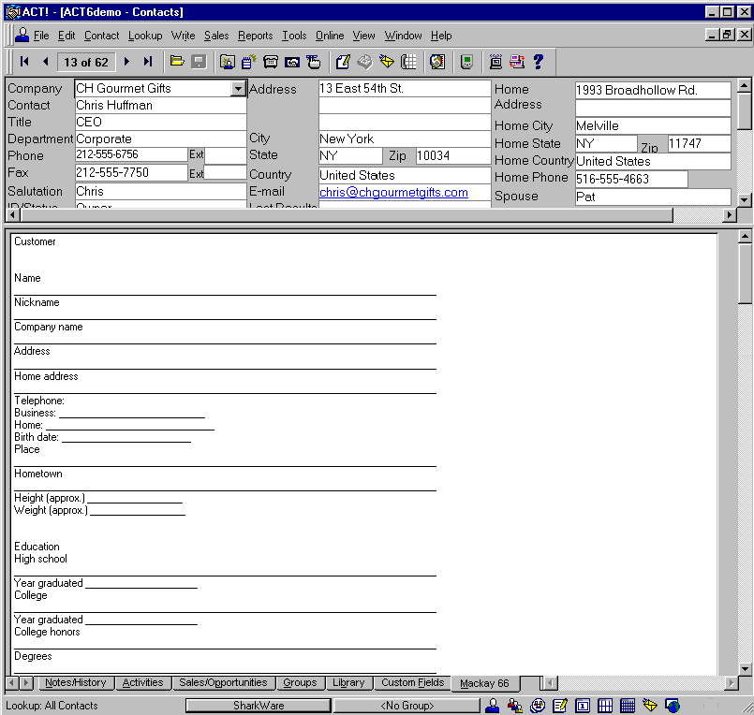Open Internet globe icon in status bar
The image size is (754, 715).
[x=673, y=706]
